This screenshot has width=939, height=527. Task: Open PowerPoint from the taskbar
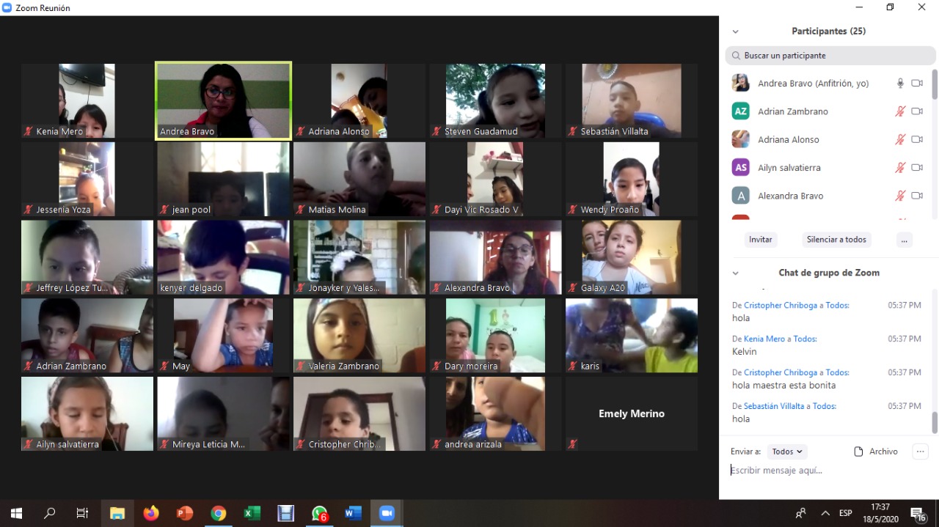(x=185, y=513)
